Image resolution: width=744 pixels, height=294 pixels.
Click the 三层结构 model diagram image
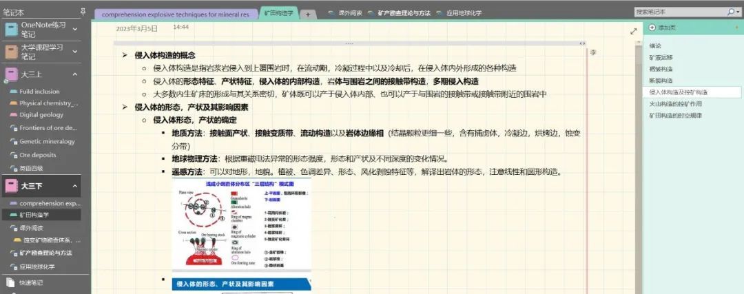click(240, 224)
